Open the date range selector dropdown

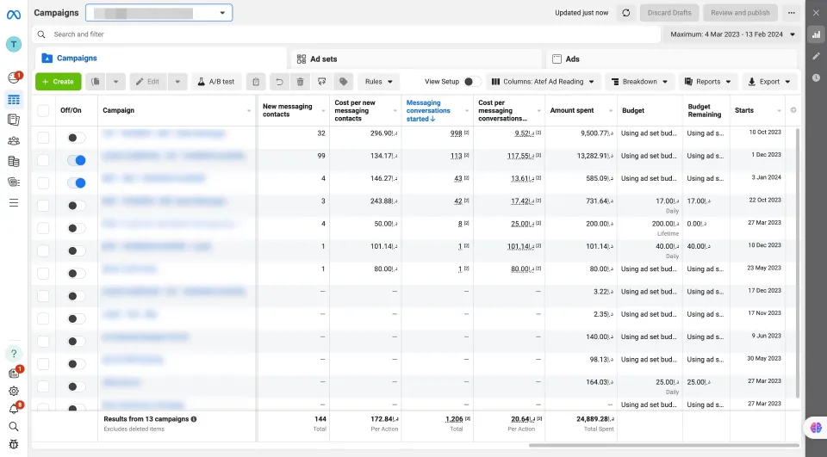click(x=732, y=34)
